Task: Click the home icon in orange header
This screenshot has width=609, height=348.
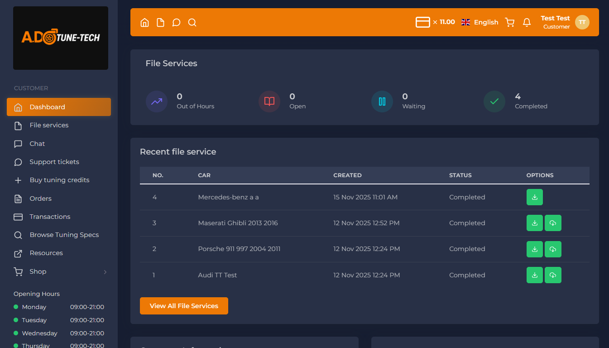Action: [x=144, y=23]
